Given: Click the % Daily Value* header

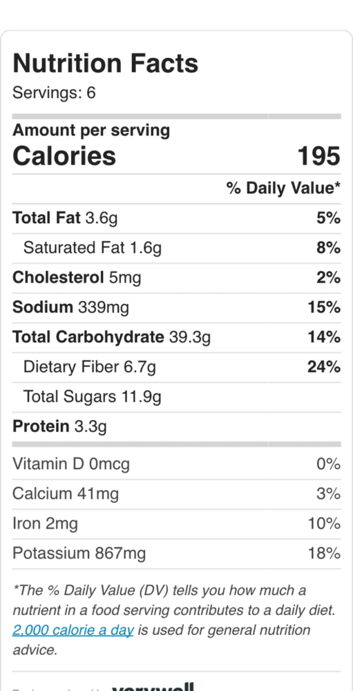Looking at the screenshot, I should click(x=283, y=188).
